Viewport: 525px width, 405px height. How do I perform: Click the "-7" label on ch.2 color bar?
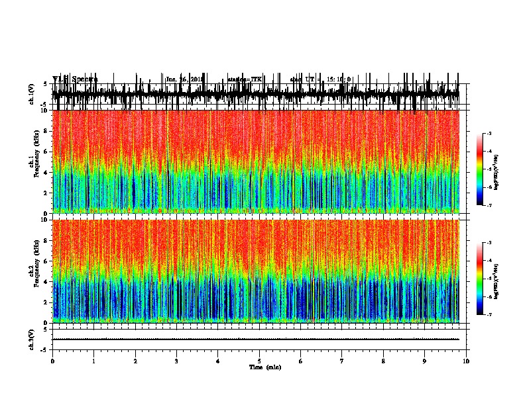[489, 314]
